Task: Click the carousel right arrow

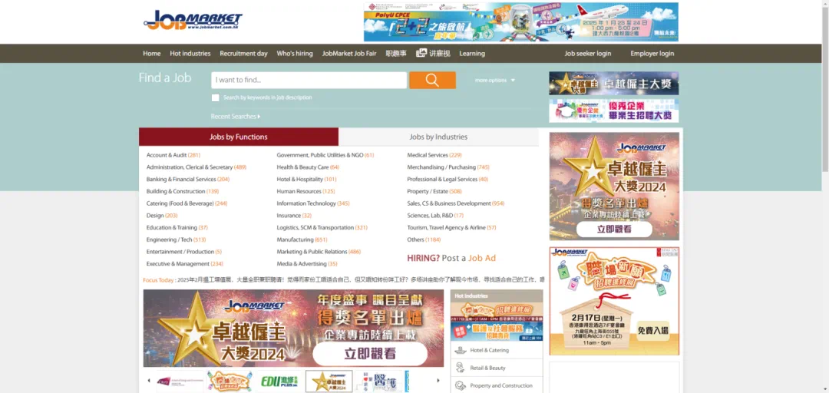Action: coord(438,381)
